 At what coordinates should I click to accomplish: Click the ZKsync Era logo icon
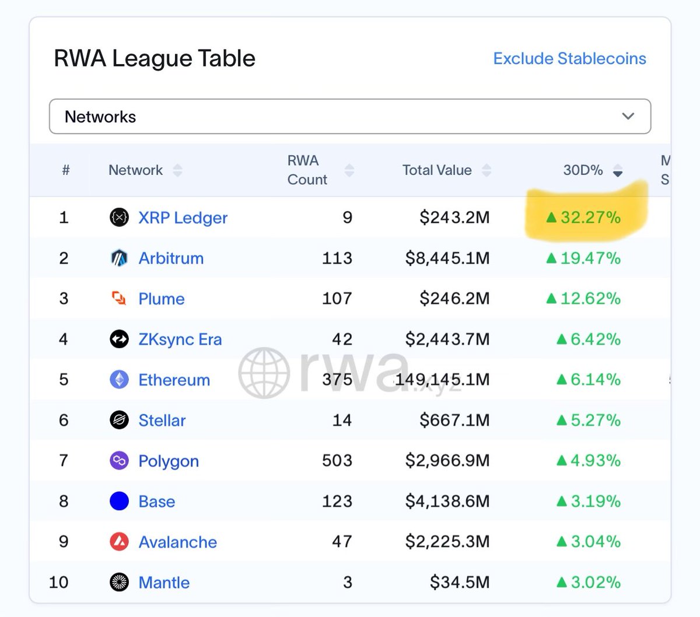pyautogui.click(x=119, y=339)
